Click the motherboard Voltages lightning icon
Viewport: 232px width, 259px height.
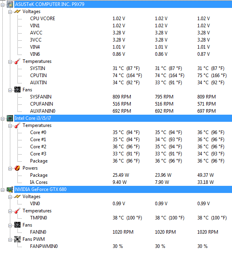(x=17, y=11)
